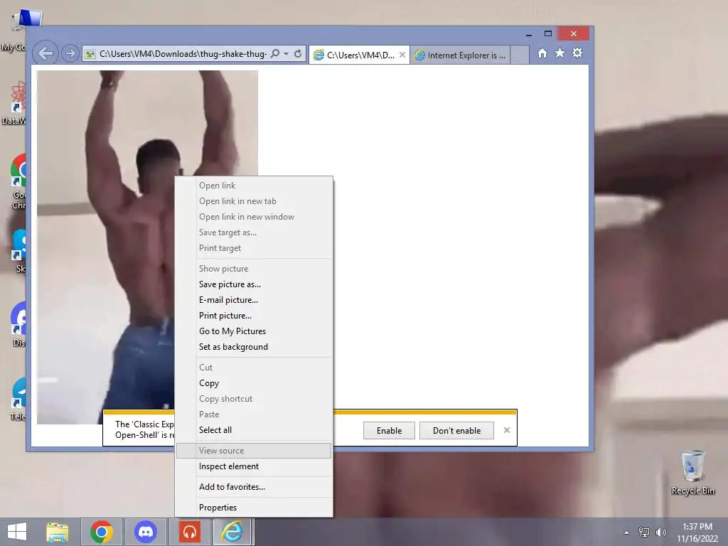This screenshot has height=546, width=728.
Task: Select 'Add to favorites...' entry
Action: pyautogui.click(x=254, y=486)
